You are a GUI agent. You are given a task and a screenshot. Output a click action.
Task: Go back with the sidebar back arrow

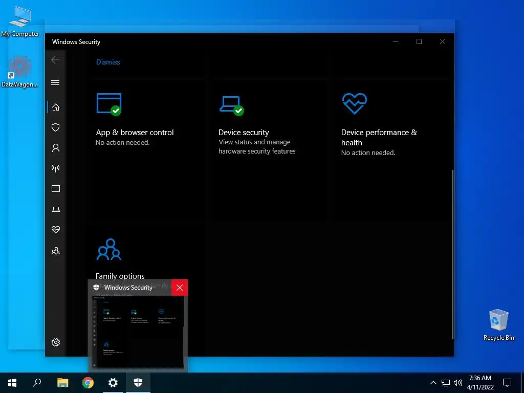tap(55, 60)
